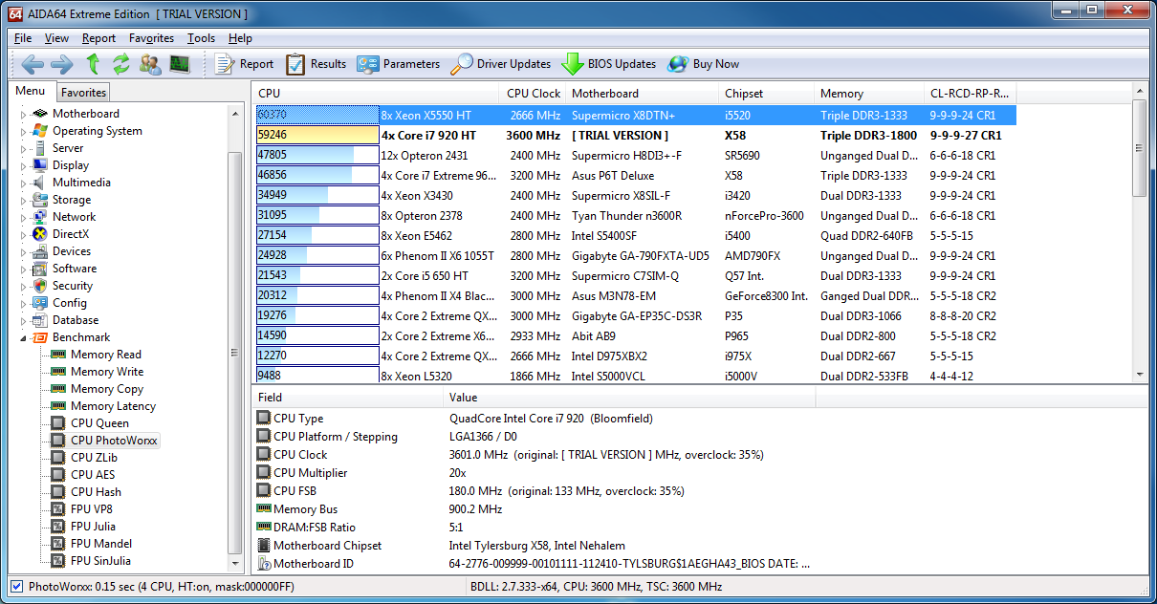Select the 8x Xeon X5550 HT result row
The image size is (1157, 604).
pos(636,115)
